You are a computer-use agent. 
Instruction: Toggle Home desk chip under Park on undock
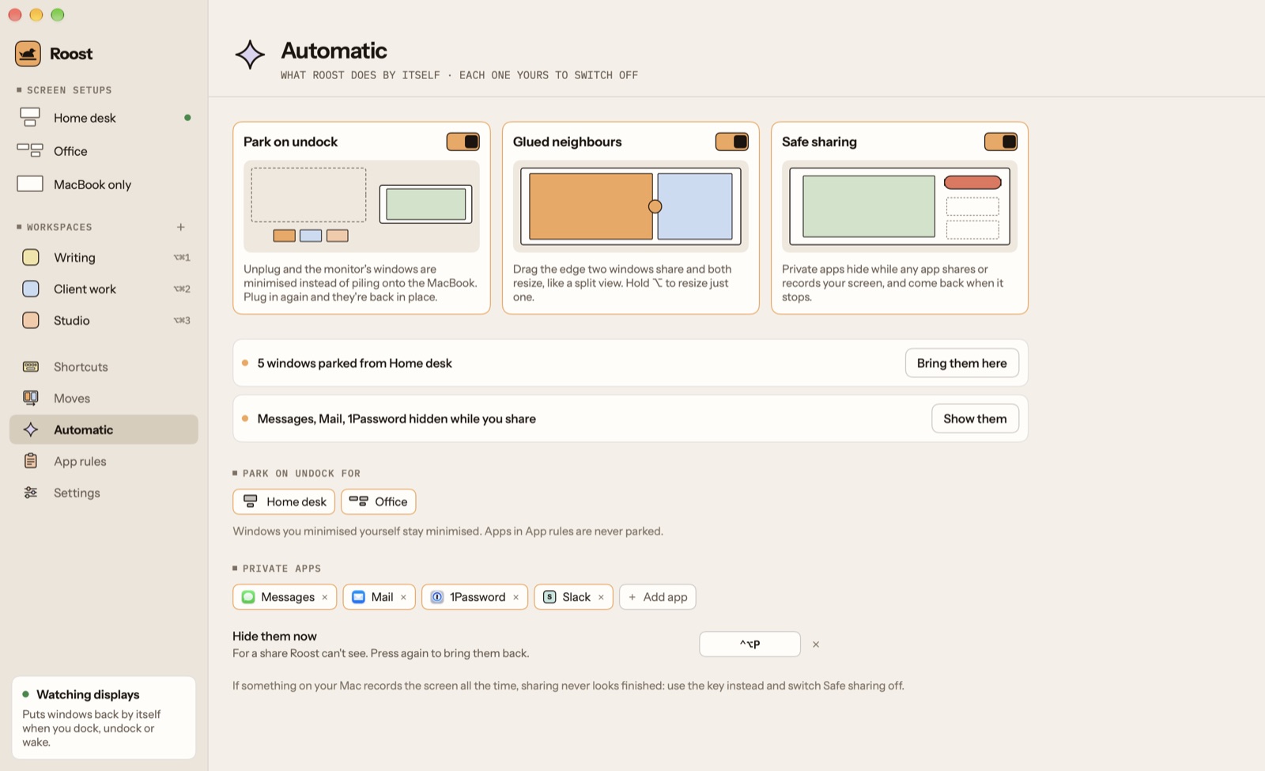(284, 501)
